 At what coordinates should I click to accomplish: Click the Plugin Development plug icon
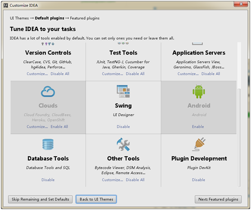(x=199, y=144)
